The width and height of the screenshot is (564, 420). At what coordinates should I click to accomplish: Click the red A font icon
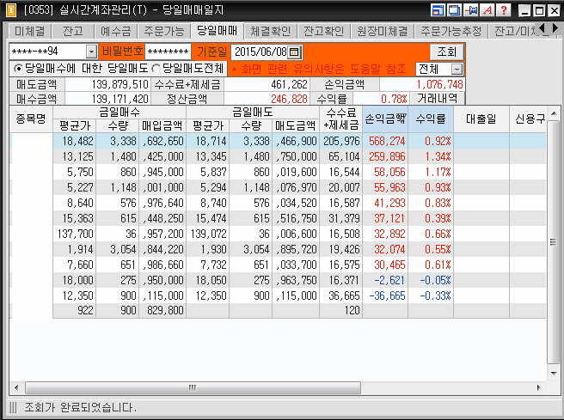coord(487,10)
